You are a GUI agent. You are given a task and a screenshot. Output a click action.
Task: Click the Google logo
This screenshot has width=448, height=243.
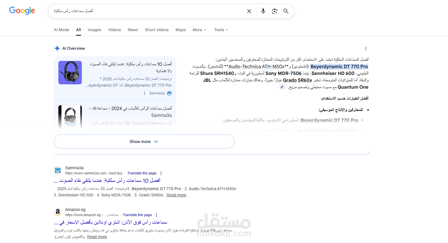(x=22, y=11)
